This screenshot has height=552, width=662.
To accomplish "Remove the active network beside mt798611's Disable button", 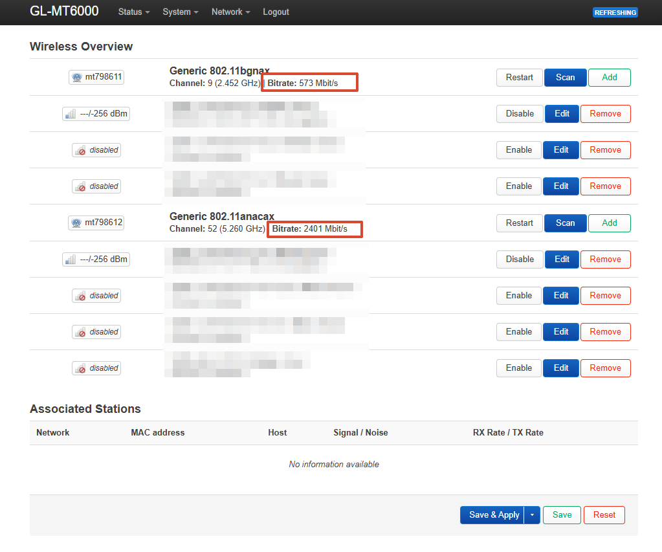I will 606,114.
